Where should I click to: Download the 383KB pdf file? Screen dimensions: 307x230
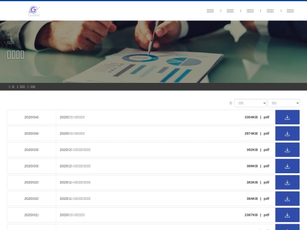(287, 182)
